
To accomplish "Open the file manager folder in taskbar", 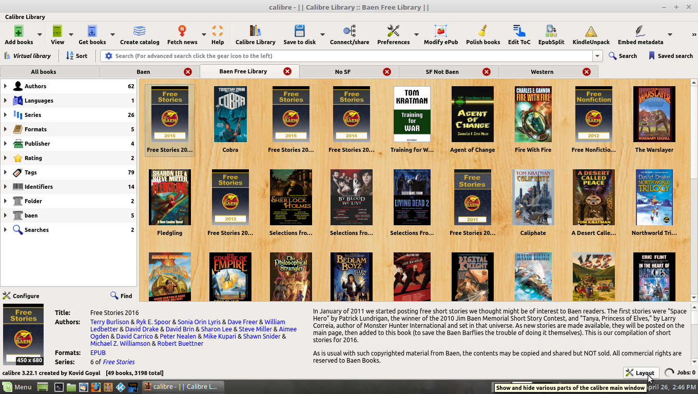I will click(71, 387).
